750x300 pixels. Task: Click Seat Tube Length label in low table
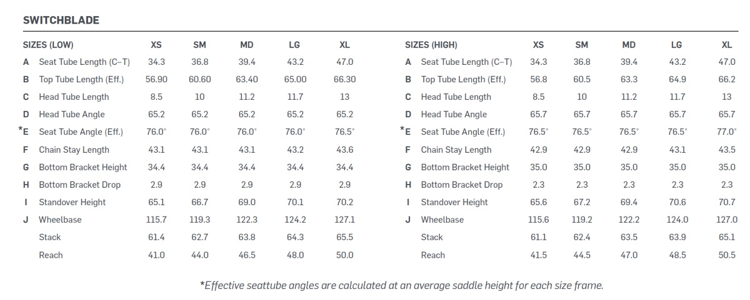tap(84, 62)
